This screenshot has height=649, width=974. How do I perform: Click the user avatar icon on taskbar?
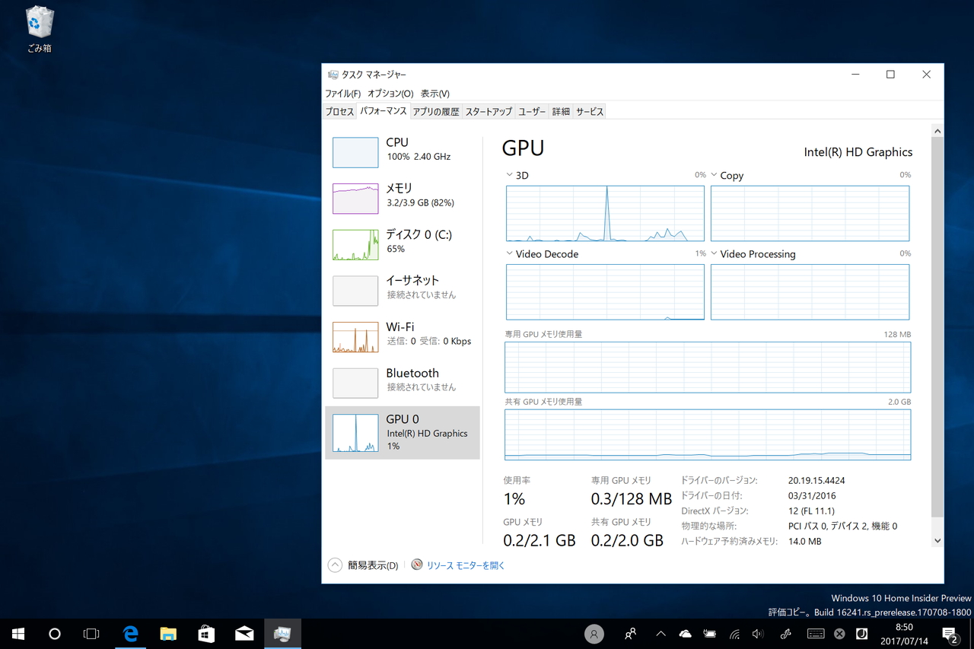pyautogui.click(x=594, y=634)
